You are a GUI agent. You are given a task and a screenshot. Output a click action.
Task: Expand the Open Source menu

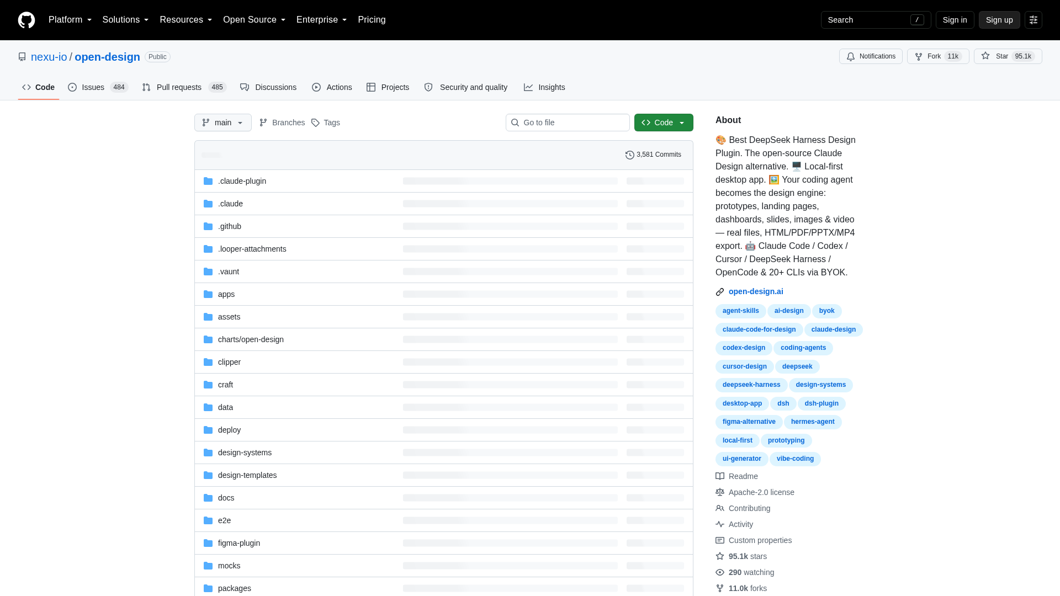pyautogui.click(x=254, y=20)
